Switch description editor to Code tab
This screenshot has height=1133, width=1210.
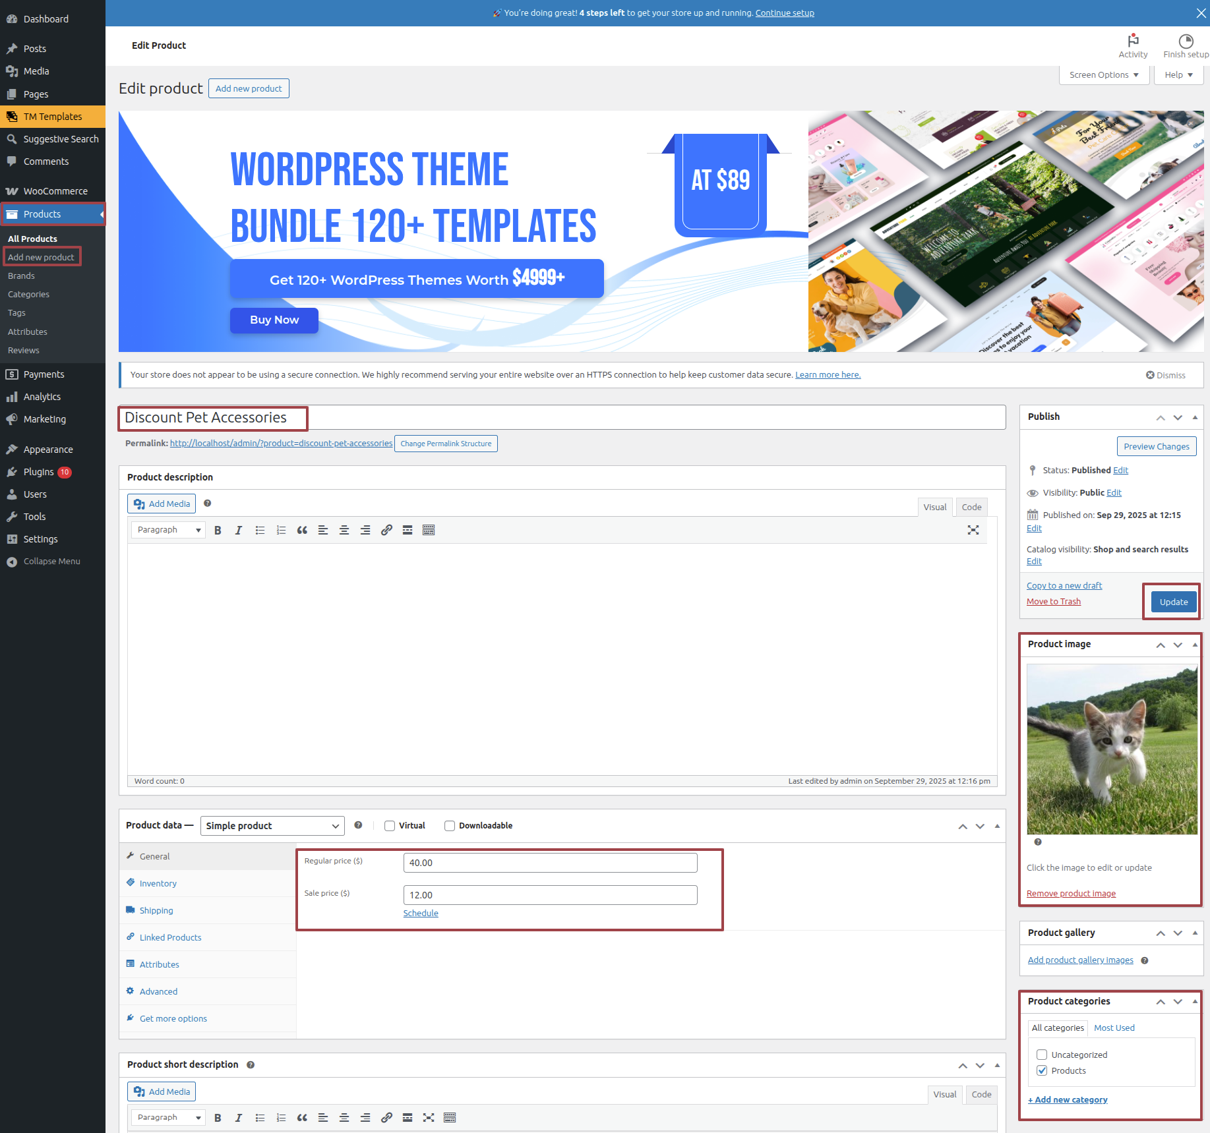click(x=971, y=507)
